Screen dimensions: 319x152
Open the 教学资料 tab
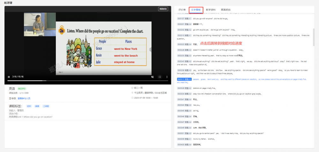click(x=211, y=10)
